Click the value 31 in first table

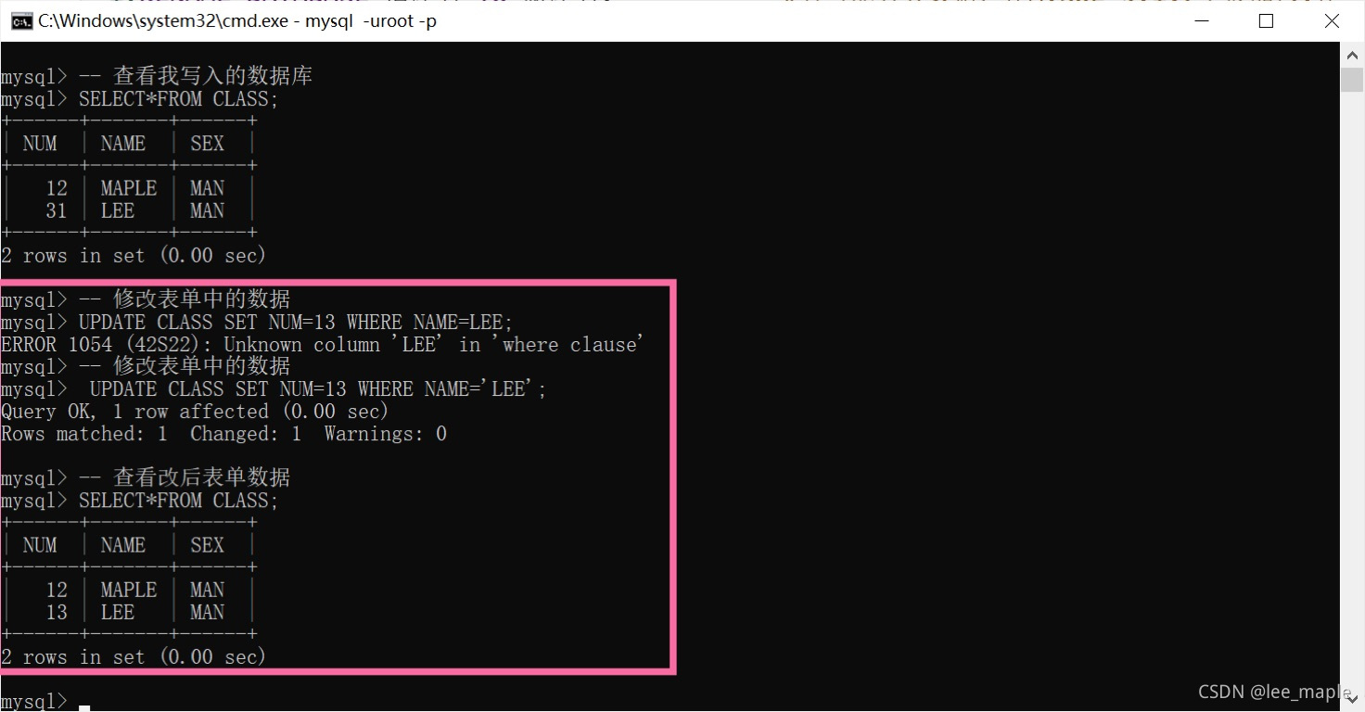pos(57,211)
